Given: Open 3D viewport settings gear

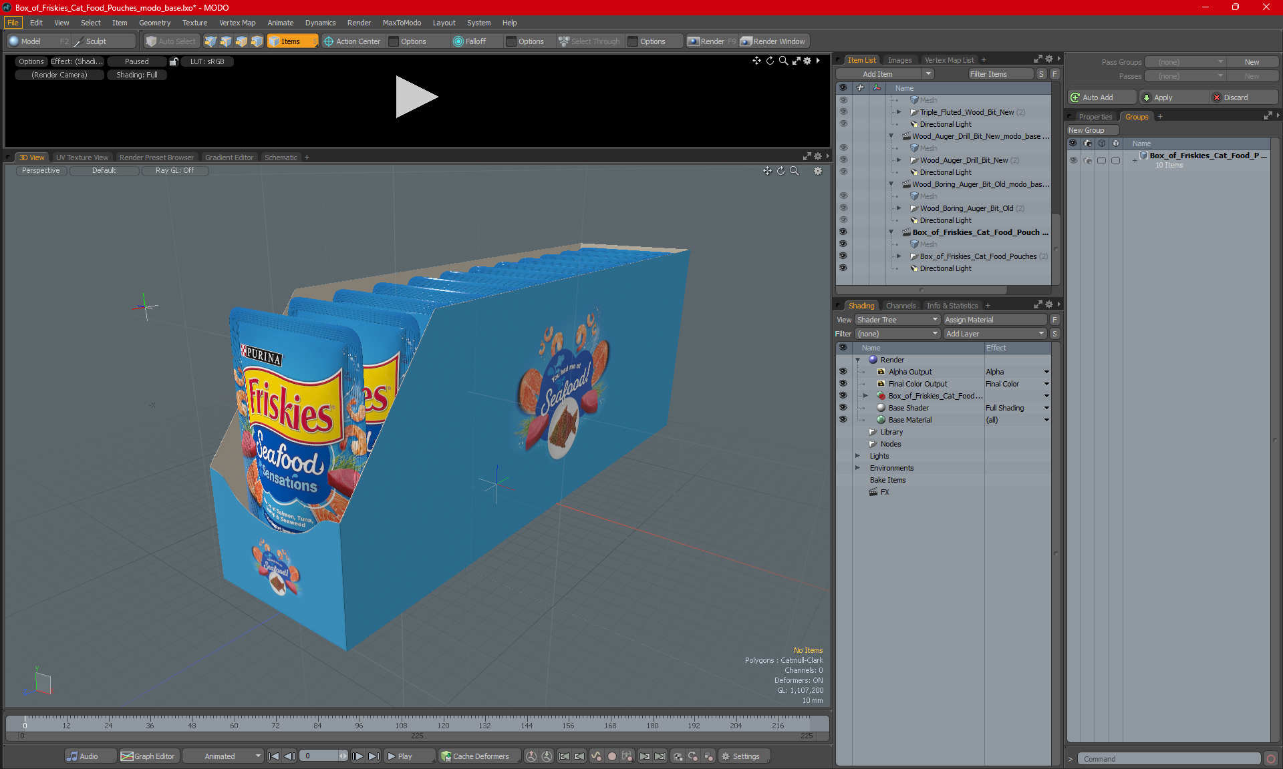Looking at the screenshot, I should 817,171.
